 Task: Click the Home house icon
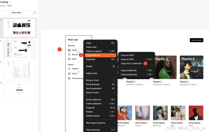[69, 50]
